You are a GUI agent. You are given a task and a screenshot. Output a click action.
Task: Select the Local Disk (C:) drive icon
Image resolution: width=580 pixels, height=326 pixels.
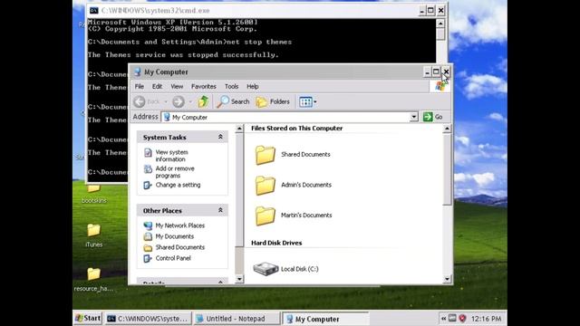tap(266, 269)
